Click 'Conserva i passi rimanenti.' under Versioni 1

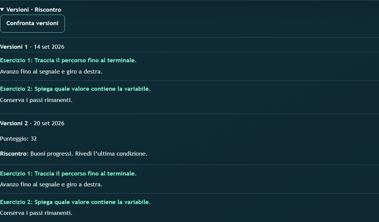[x=36, y=100]
